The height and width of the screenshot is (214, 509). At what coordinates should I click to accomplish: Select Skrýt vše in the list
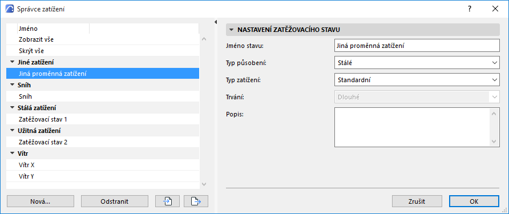click(x=103, y=51)
